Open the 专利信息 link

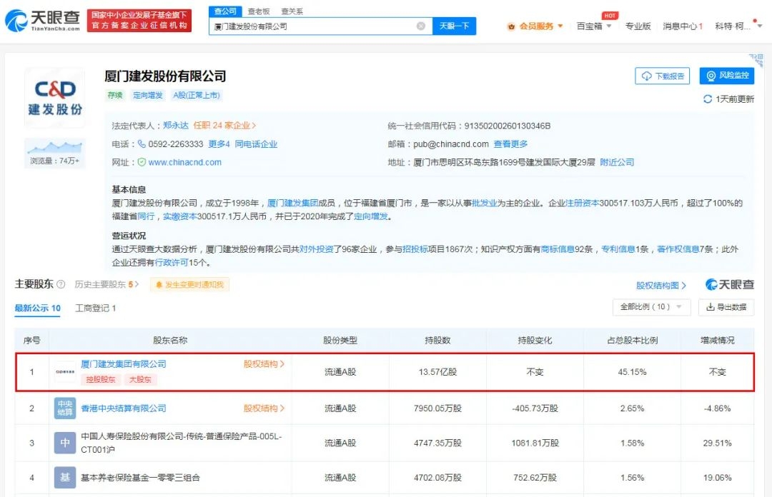(x=618, y=249)
